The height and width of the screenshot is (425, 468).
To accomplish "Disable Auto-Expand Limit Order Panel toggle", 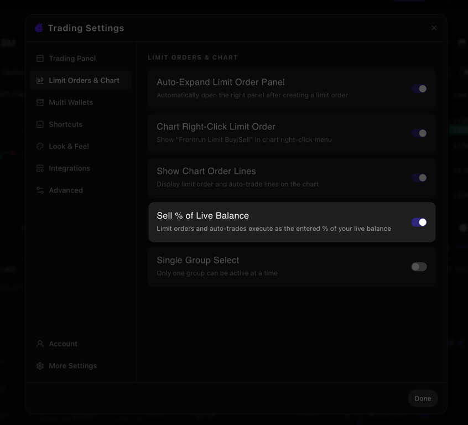I will pos(419,89).
